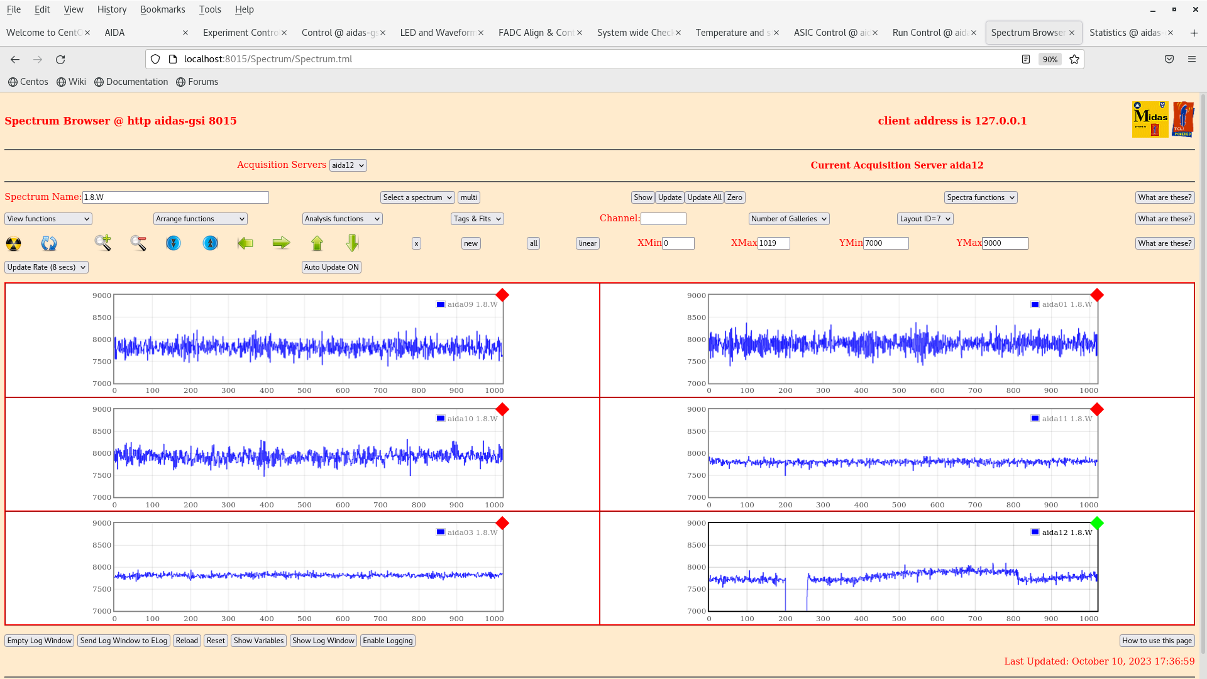
Task: Click the blue refresh arrows icon
Action: (49, 244)
